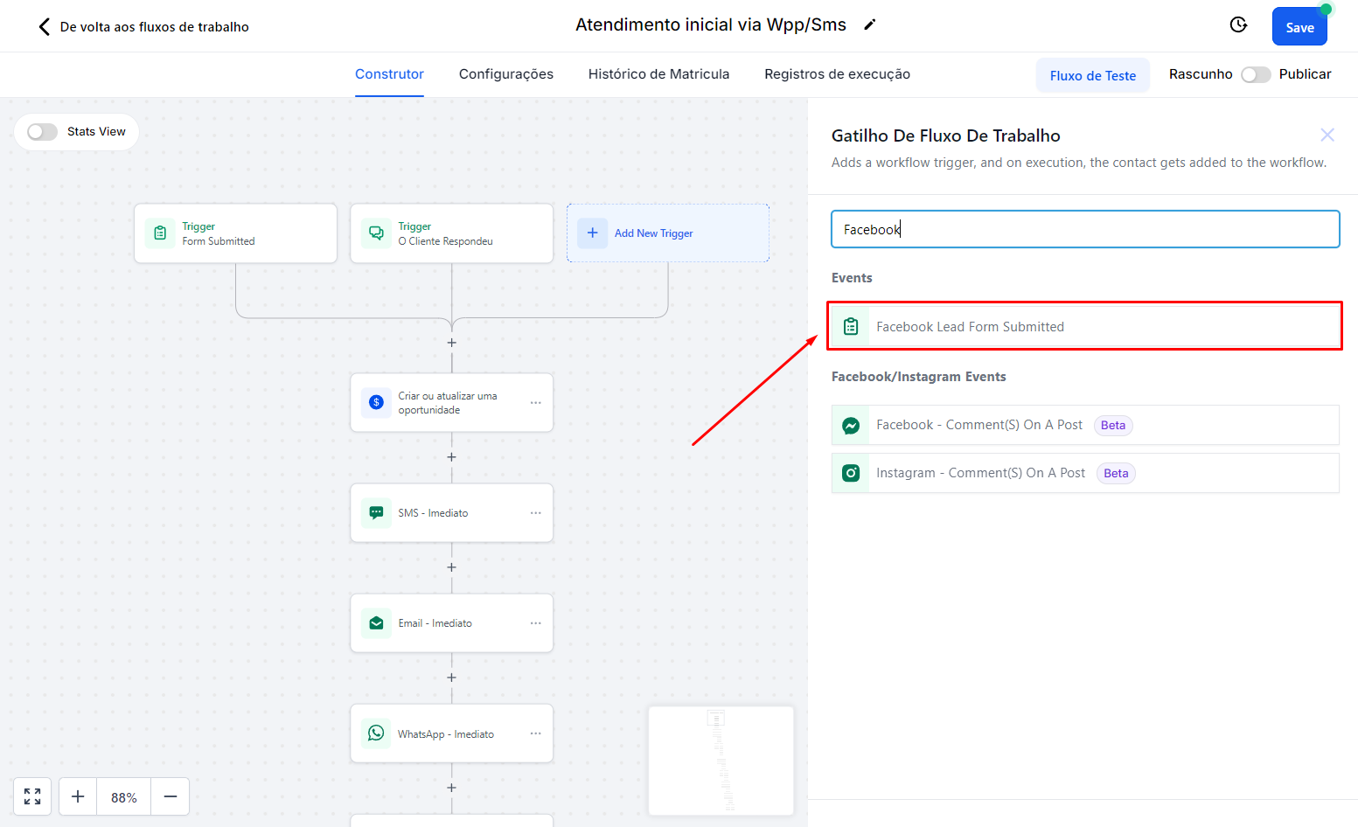This screenshot has height=827, width=1358.
Task: Switch to the Configurações tab
Action: click(505, 74)
